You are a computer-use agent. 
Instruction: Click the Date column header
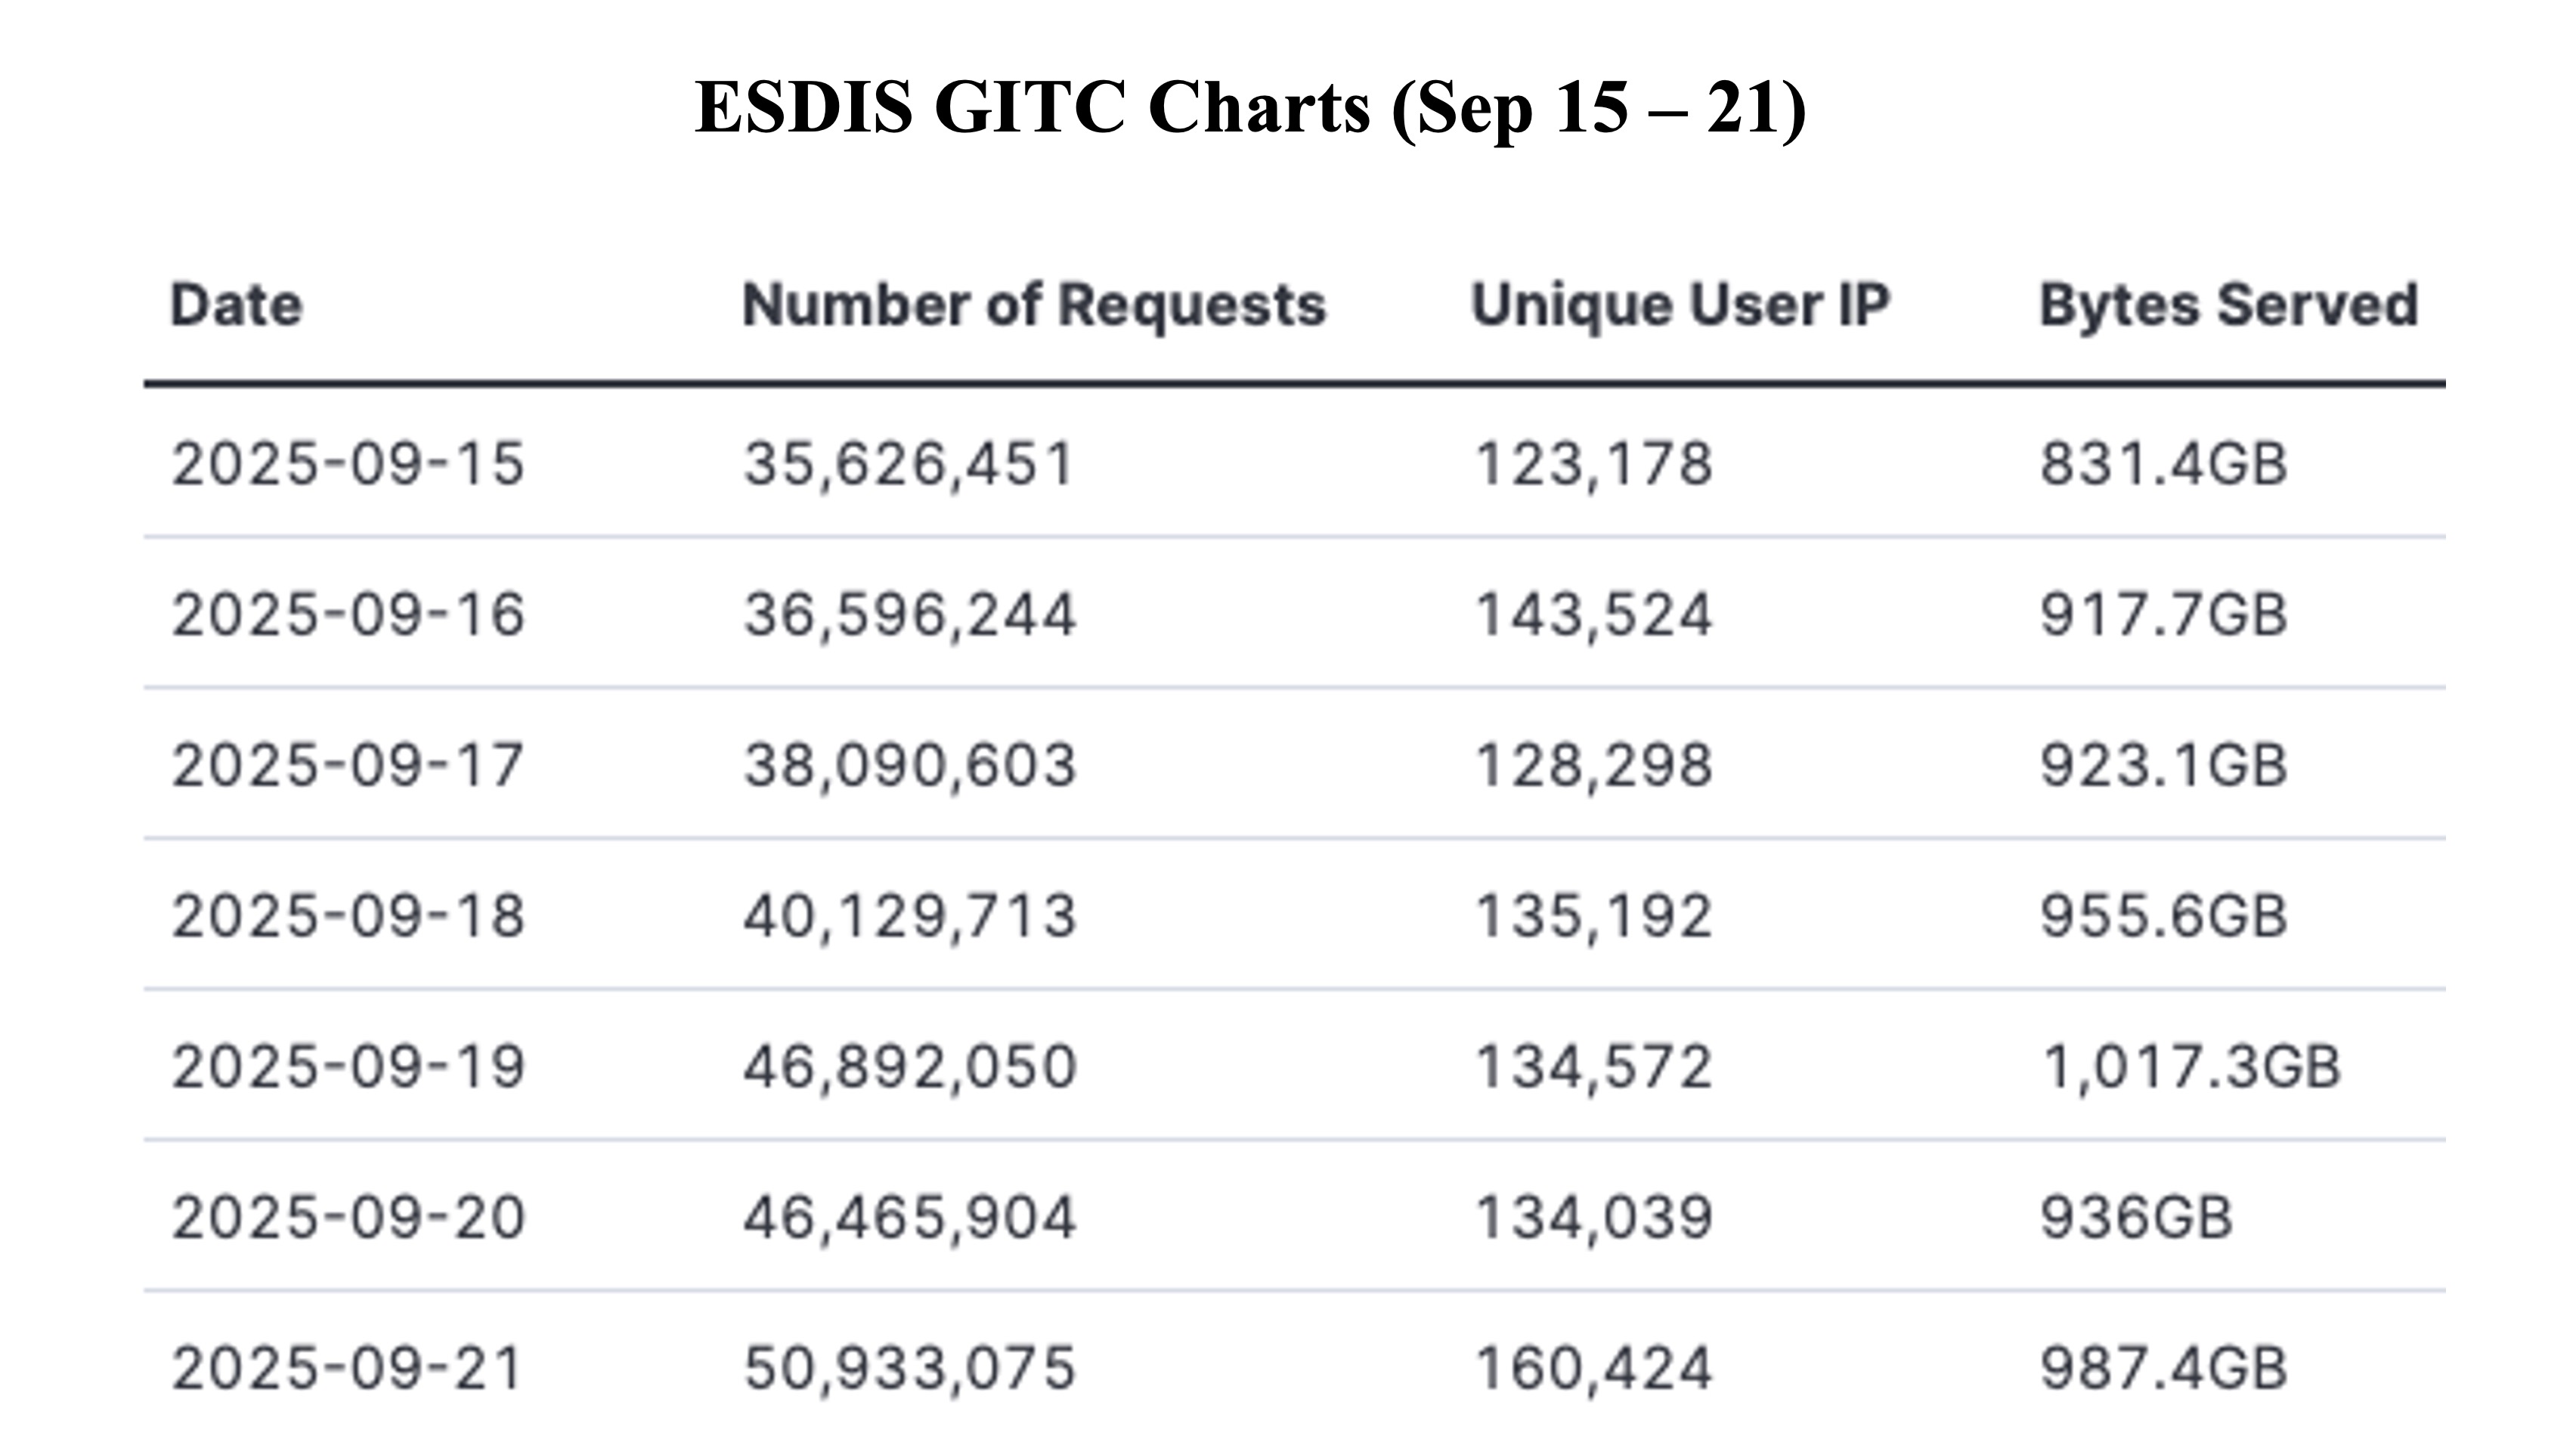[236, 305]
